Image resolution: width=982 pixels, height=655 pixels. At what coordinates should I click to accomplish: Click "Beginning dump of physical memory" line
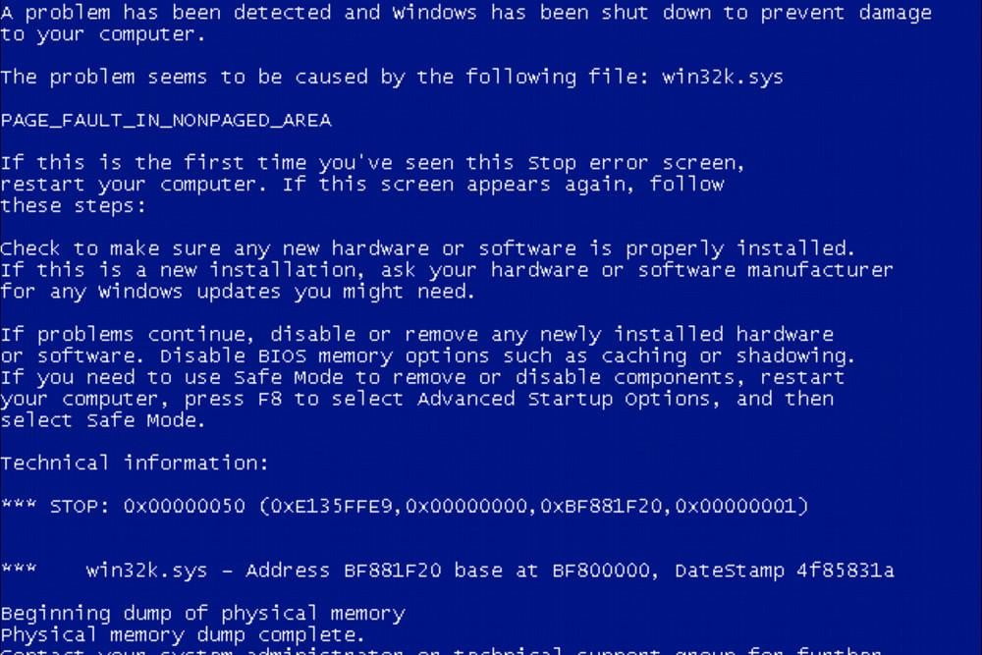pos(203,614)
